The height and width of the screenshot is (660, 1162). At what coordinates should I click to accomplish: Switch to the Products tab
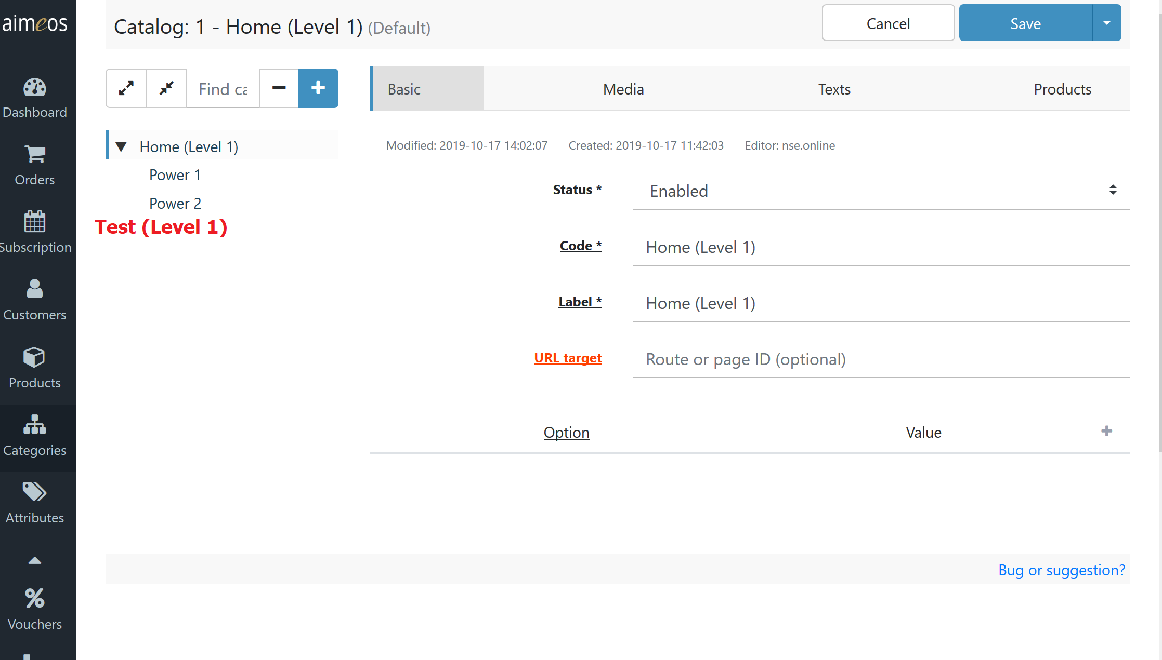[1063, 89]
